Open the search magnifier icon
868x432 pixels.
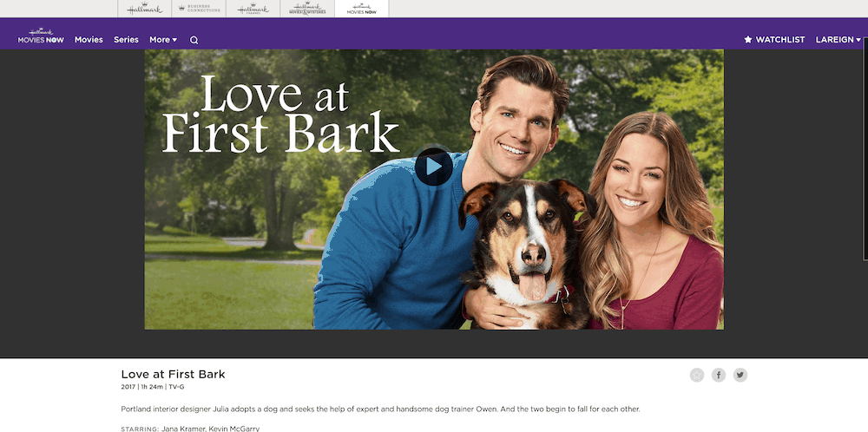[x=194, y=40]
